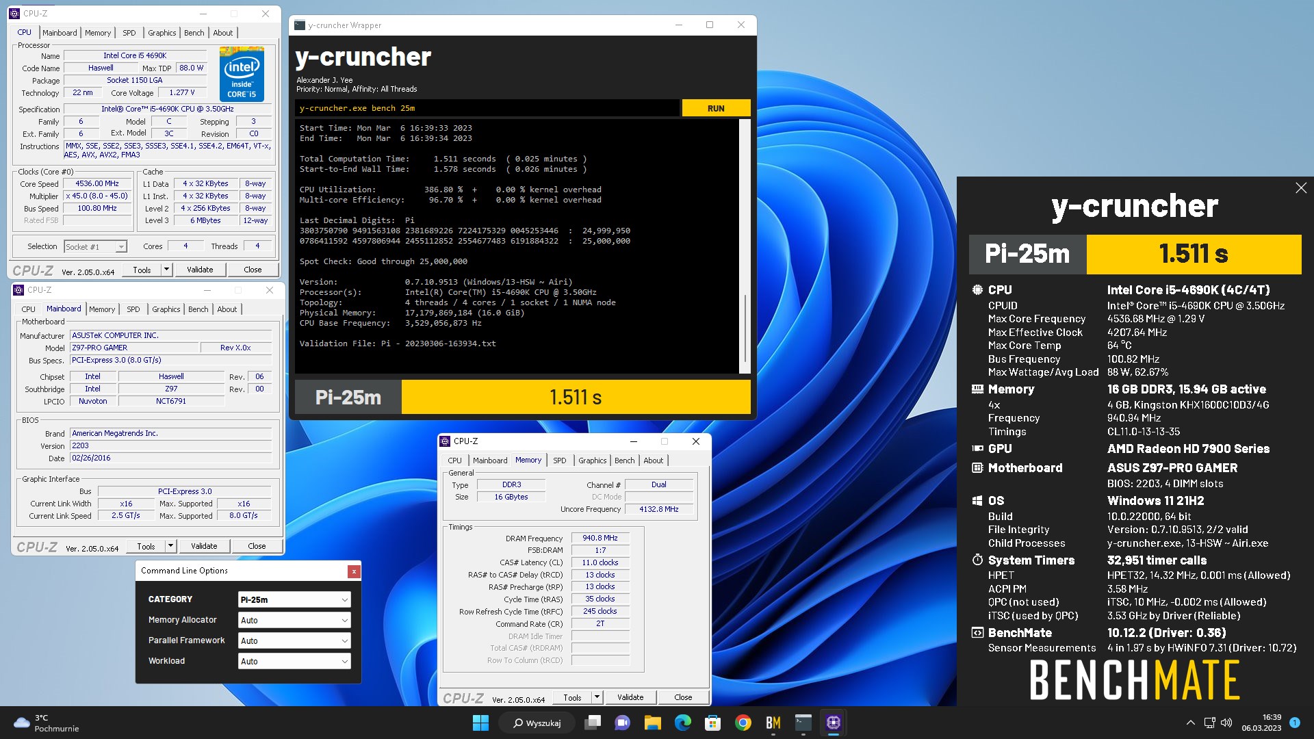Click OS Windows icon in BenchMate panel
This screenshot has width=1314, height=739.
tap(977, 501)
